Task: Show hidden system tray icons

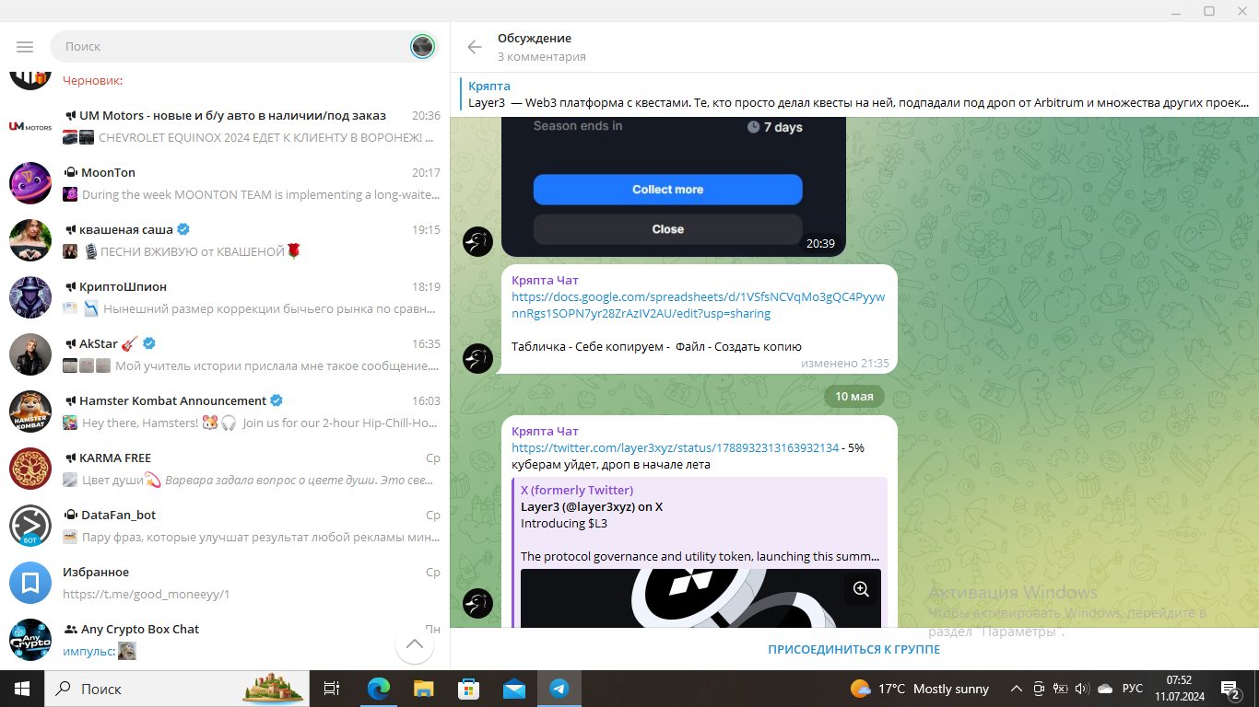Action: tap(1017, 689)
